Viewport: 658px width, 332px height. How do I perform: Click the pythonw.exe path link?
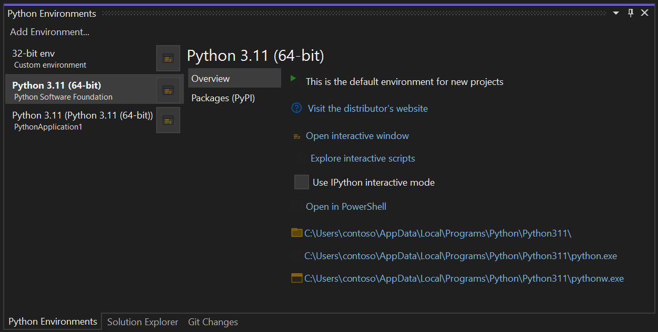(464, 279)
